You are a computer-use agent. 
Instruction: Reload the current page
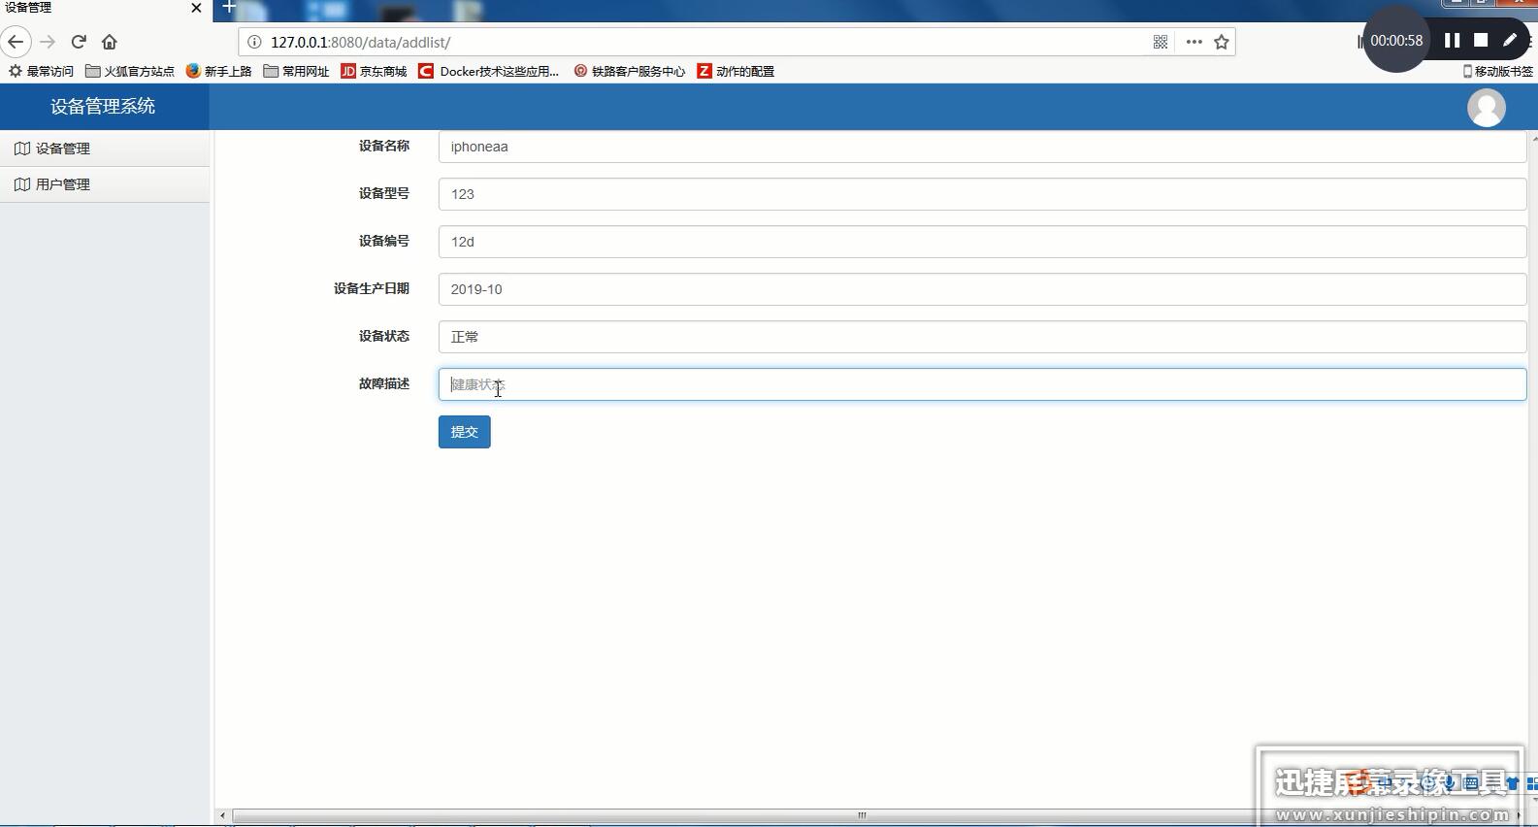[x=79, y=42]
